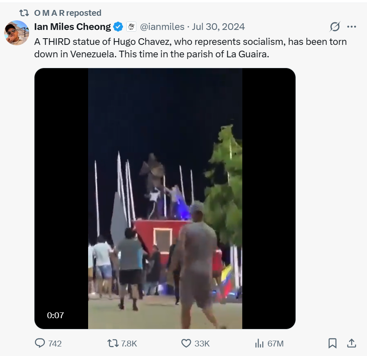Screen dimensions: 367x356
Task: Bookmark this post
Action: pos(333,343)
